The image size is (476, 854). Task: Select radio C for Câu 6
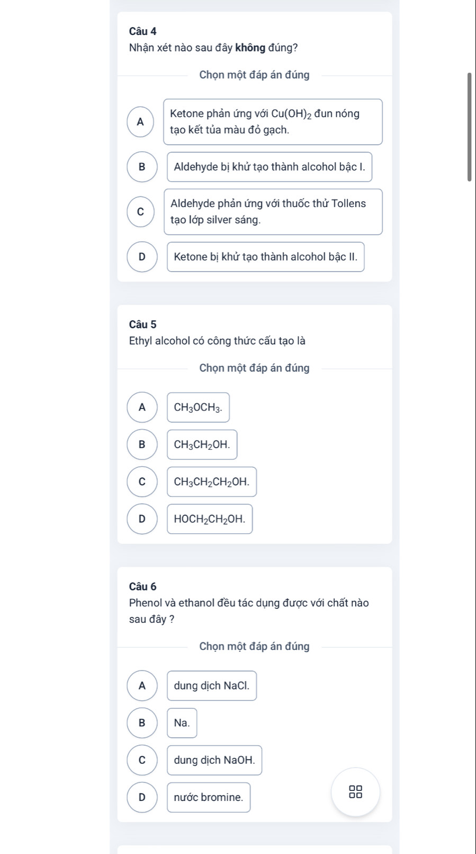(x=142, y=760)
